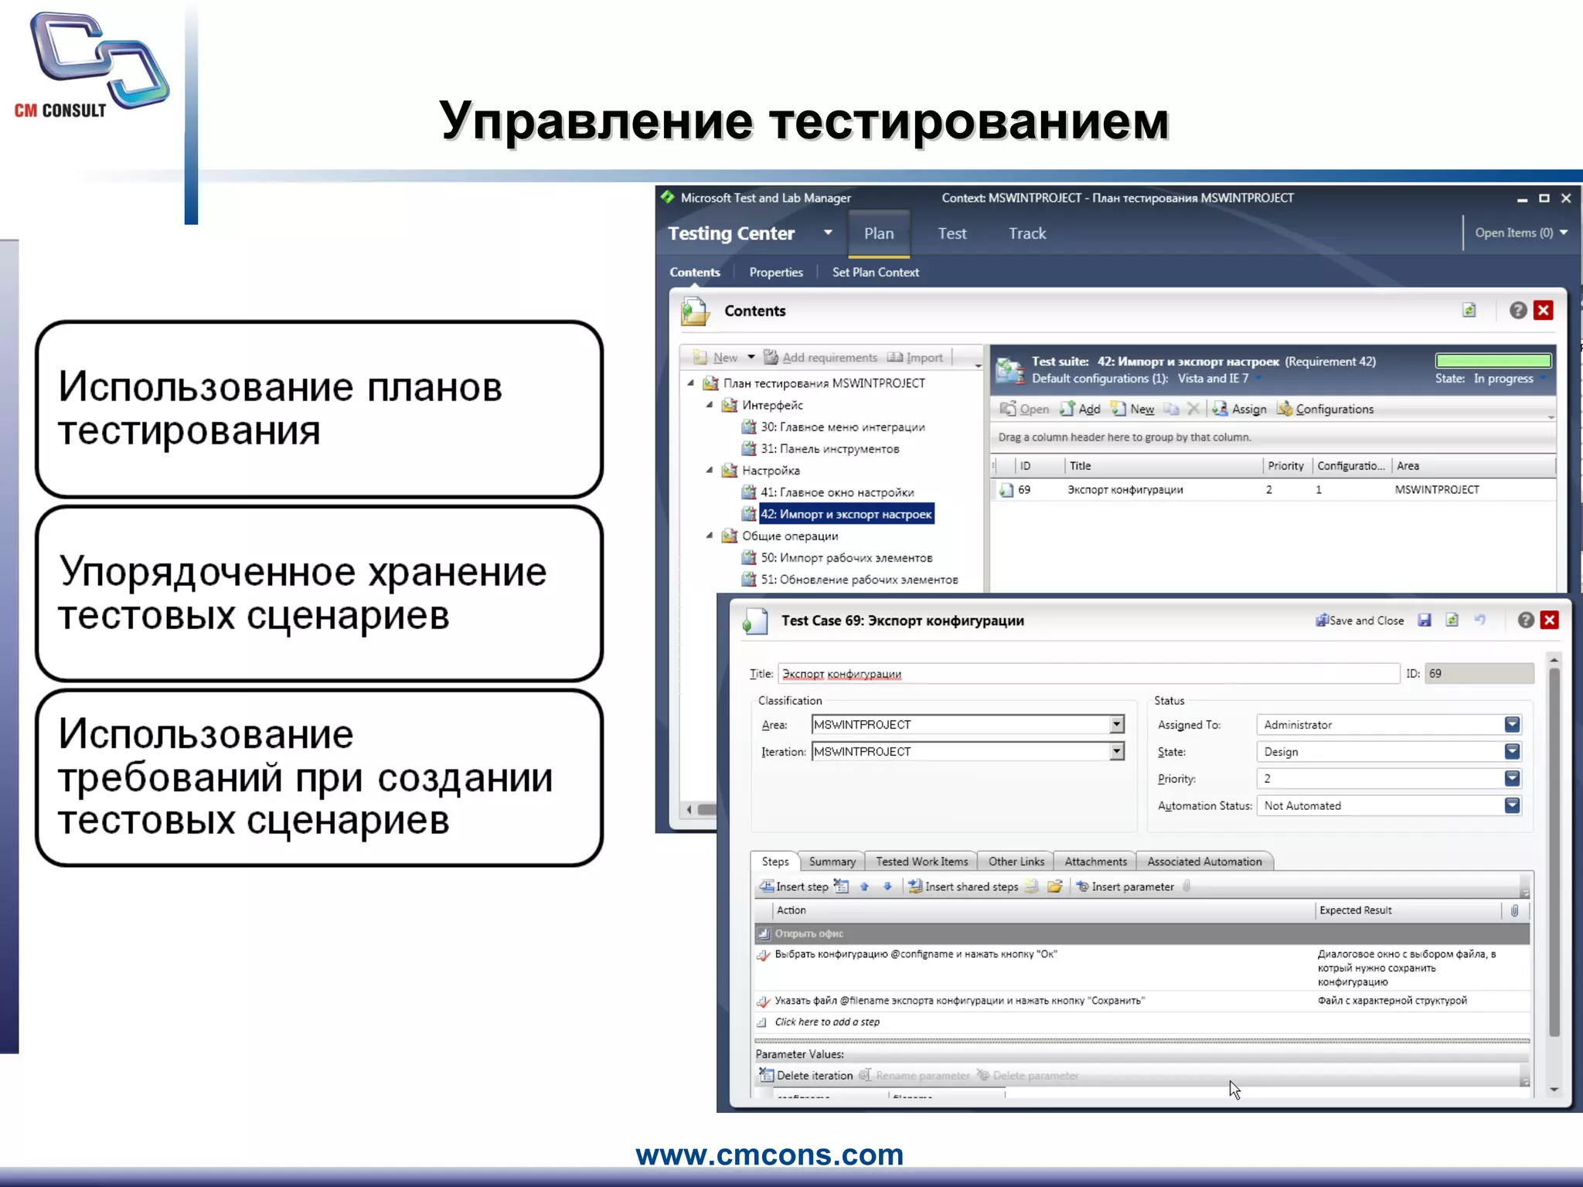The width and height of the screenshot is (1583, 1187).
Task: Collapse the Интерфейс suite node
Action: 710,404
